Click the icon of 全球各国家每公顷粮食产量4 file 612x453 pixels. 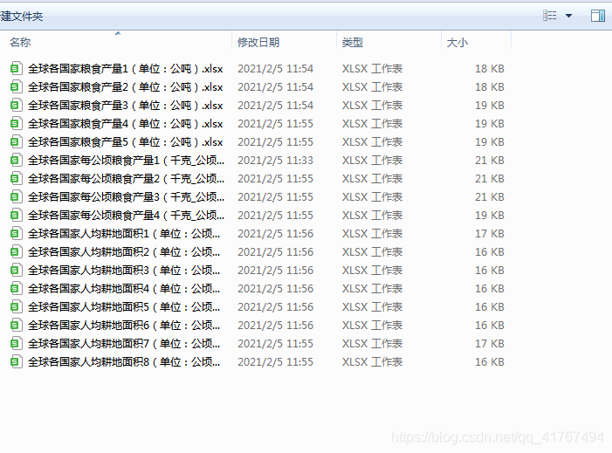click(16, 216)
